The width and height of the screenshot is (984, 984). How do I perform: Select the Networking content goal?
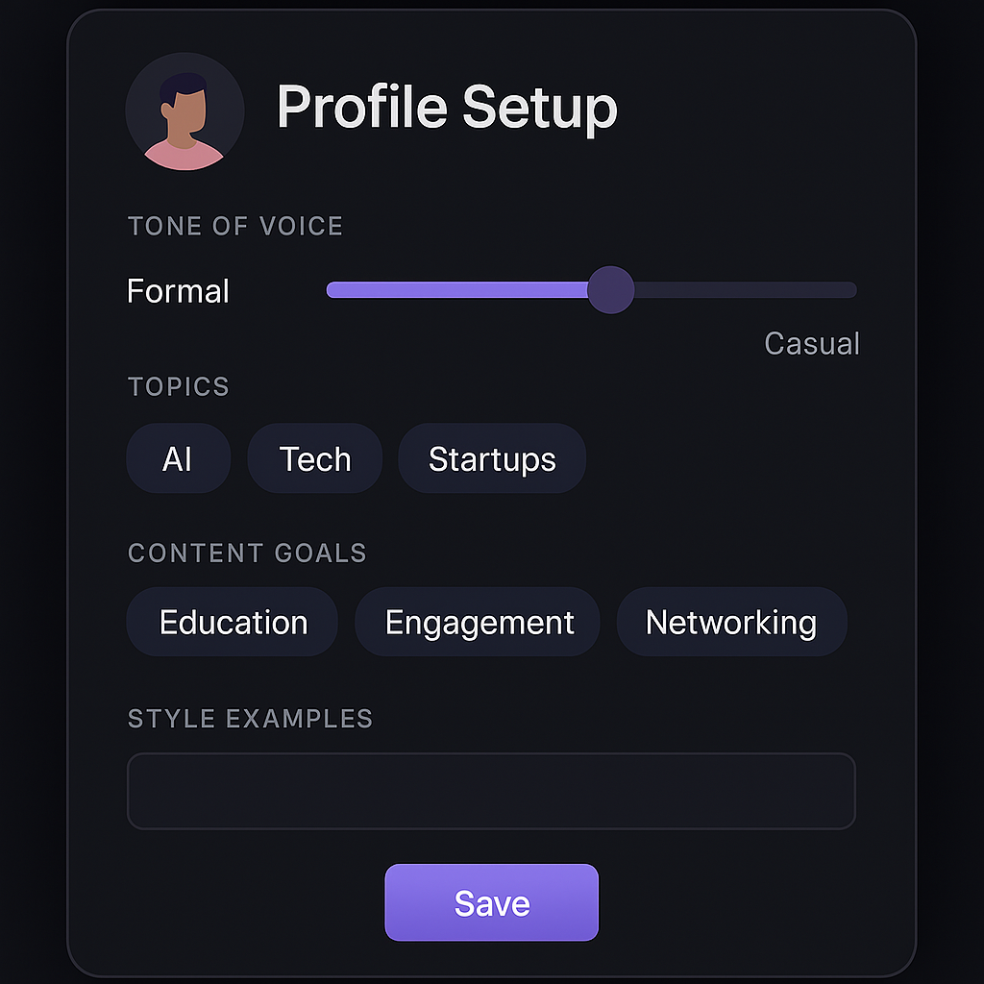point(732,622)
